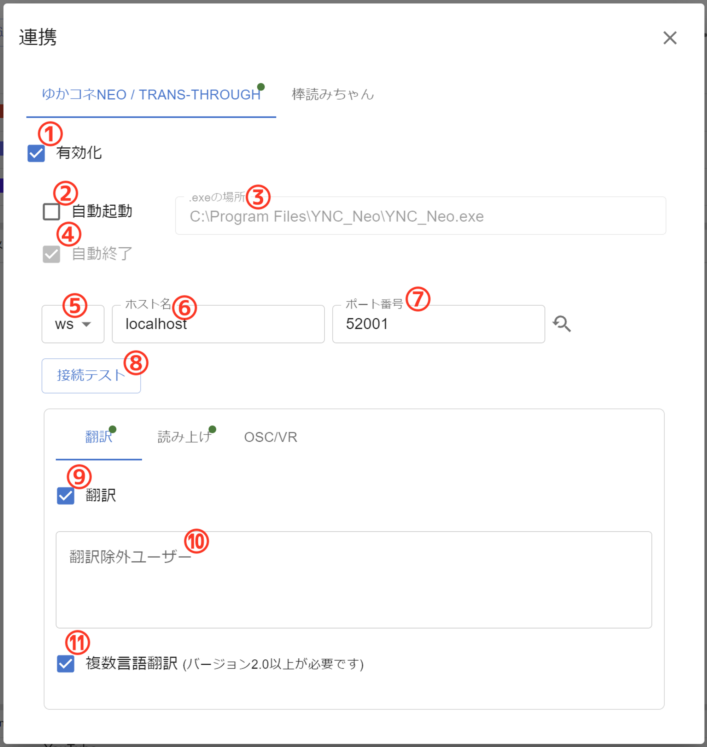Viewport: 707px width, 747px height.
Task: Click the ポート番号 field showing 52001
Action: point(438,324)
